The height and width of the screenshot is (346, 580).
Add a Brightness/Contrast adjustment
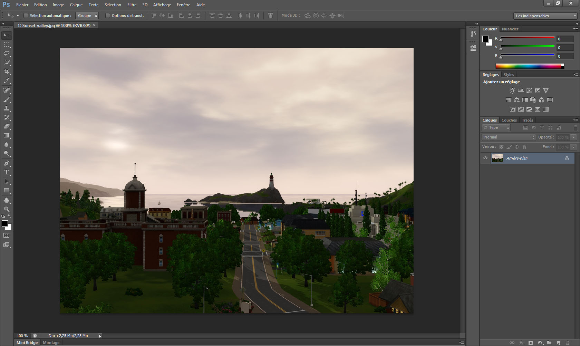coord(512,91)
